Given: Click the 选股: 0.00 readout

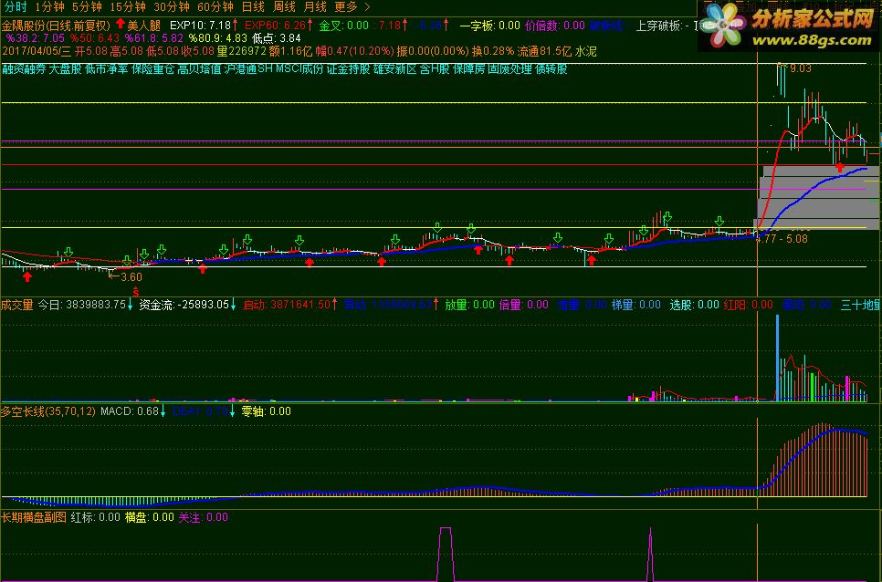Looking at the screenshot, I should click(x=694, y=305).
